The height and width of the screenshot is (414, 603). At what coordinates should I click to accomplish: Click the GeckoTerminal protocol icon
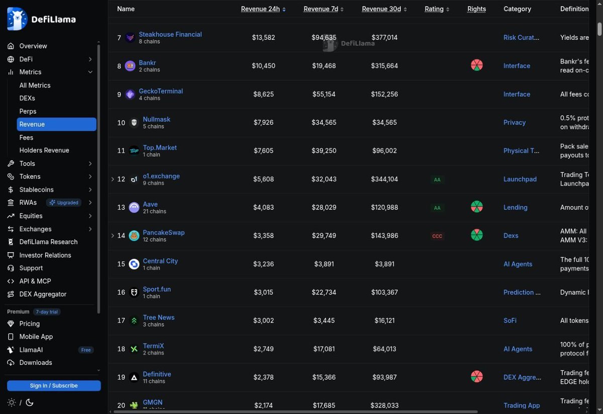point(130,94)
